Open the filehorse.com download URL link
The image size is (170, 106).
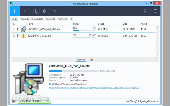point(94,88)
